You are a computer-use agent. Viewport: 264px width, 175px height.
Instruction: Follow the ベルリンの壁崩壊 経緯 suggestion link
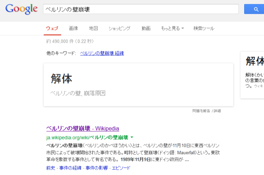click(102, 53)
